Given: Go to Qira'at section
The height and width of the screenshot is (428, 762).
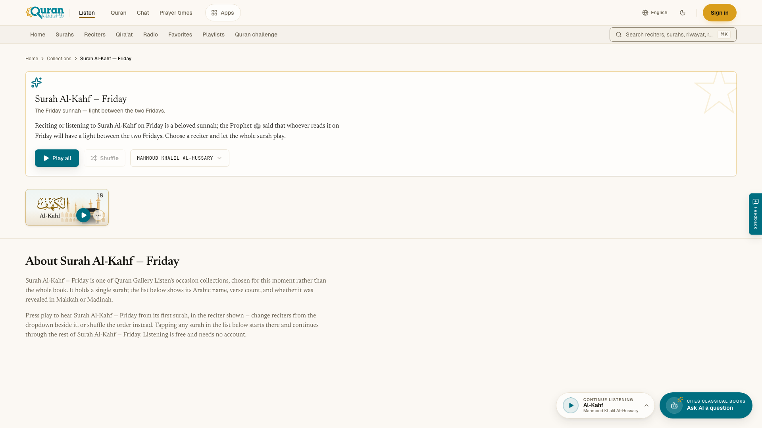Looking at the screenshot, I should point(124,34).
